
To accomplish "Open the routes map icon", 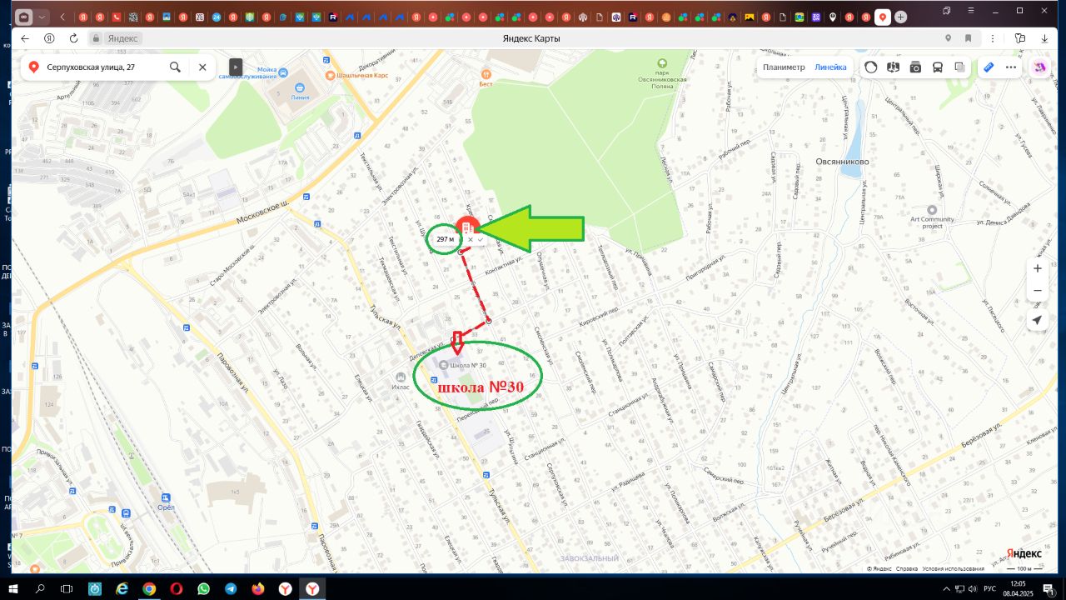I will 894,67.
